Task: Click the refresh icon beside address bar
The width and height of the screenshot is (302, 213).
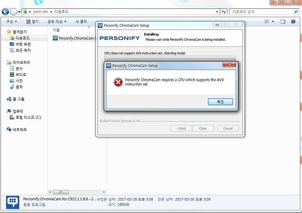Action: click(224, 12)
